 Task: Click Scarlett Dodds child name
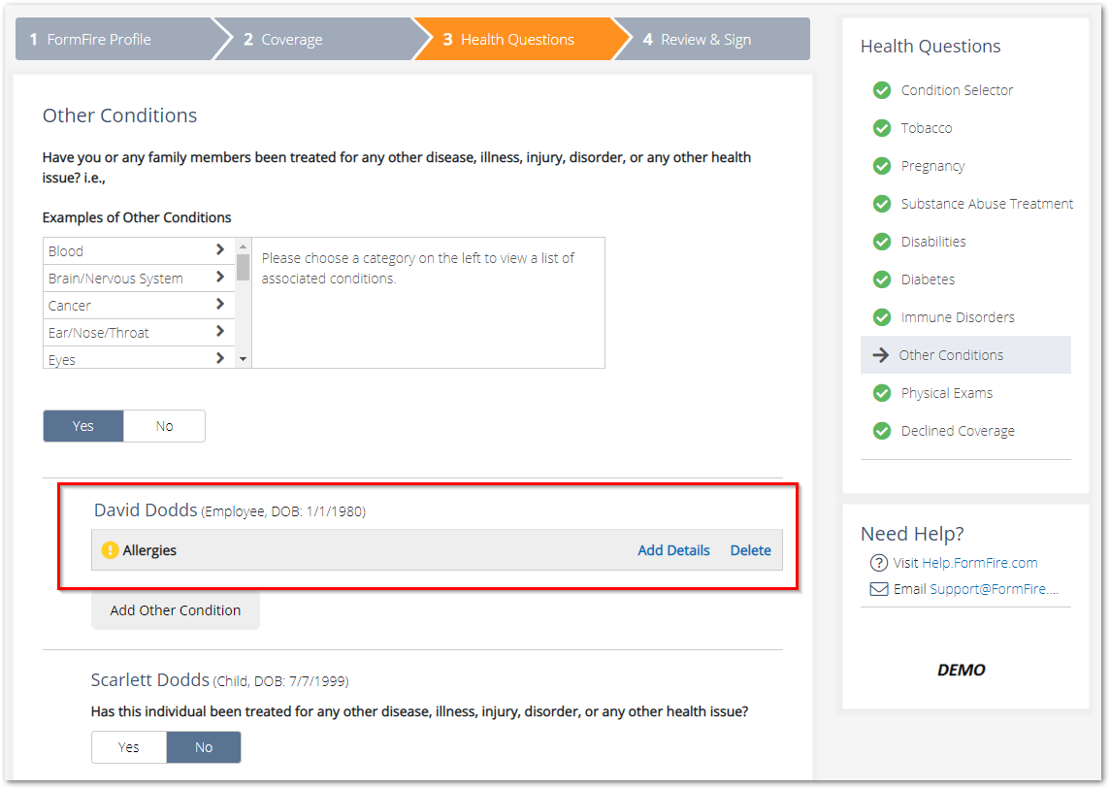coord(150,680)
